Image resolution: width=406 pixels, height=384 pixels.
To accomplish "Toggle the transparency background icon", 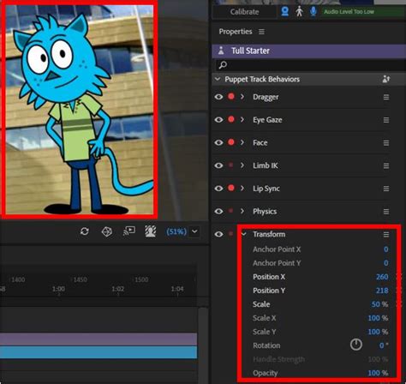I will click(151, 231).
